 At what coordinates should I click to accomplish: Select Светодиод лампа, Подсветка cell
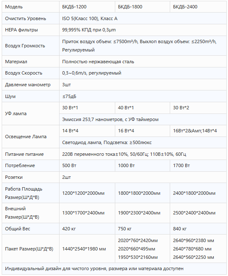click(x=143, y=142)
